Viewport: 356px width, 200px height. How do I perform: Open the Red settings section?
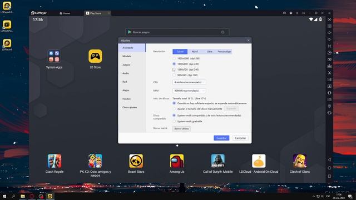132,82
